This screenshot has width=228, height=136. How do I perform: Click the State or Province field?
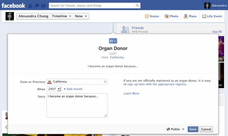point(77,82)
